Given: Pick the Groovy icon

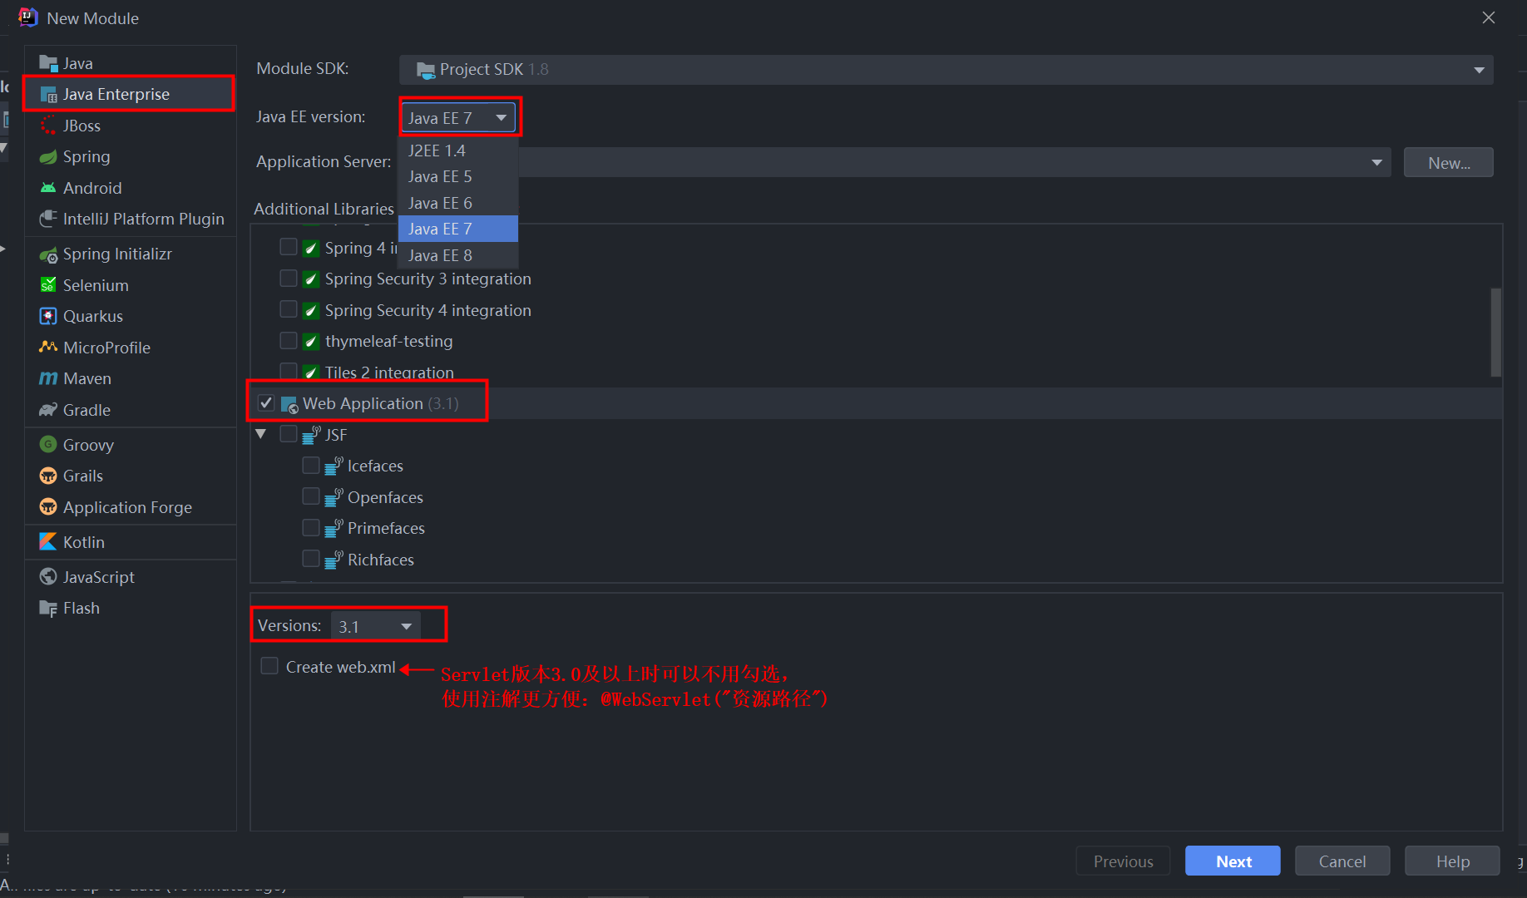Looking at the screenshot, I should click(x=48, y=445).
